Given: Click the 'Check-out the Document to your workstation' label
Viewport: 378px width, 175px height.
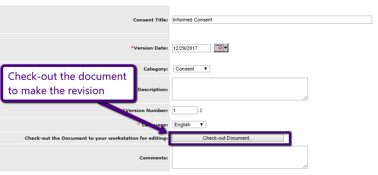Looking at the screenshot, I should pyautogui.click(x=96, y=138).
